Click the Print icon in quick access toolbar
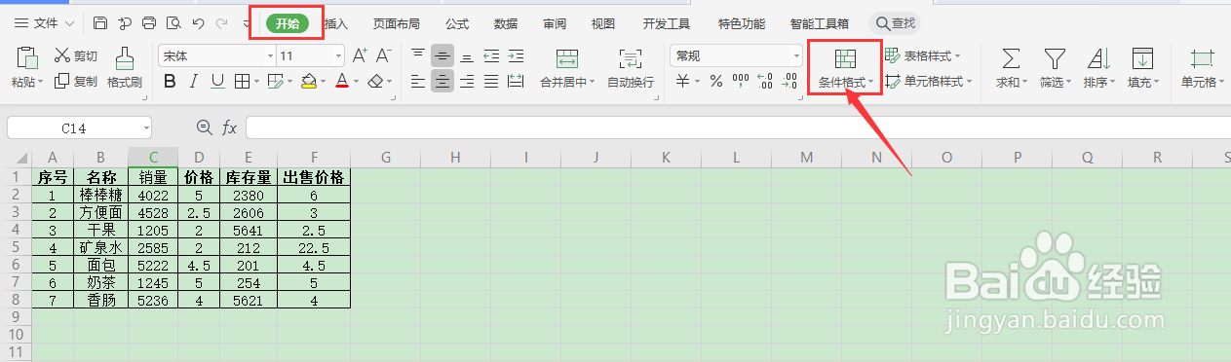 [x=149, y=22]
